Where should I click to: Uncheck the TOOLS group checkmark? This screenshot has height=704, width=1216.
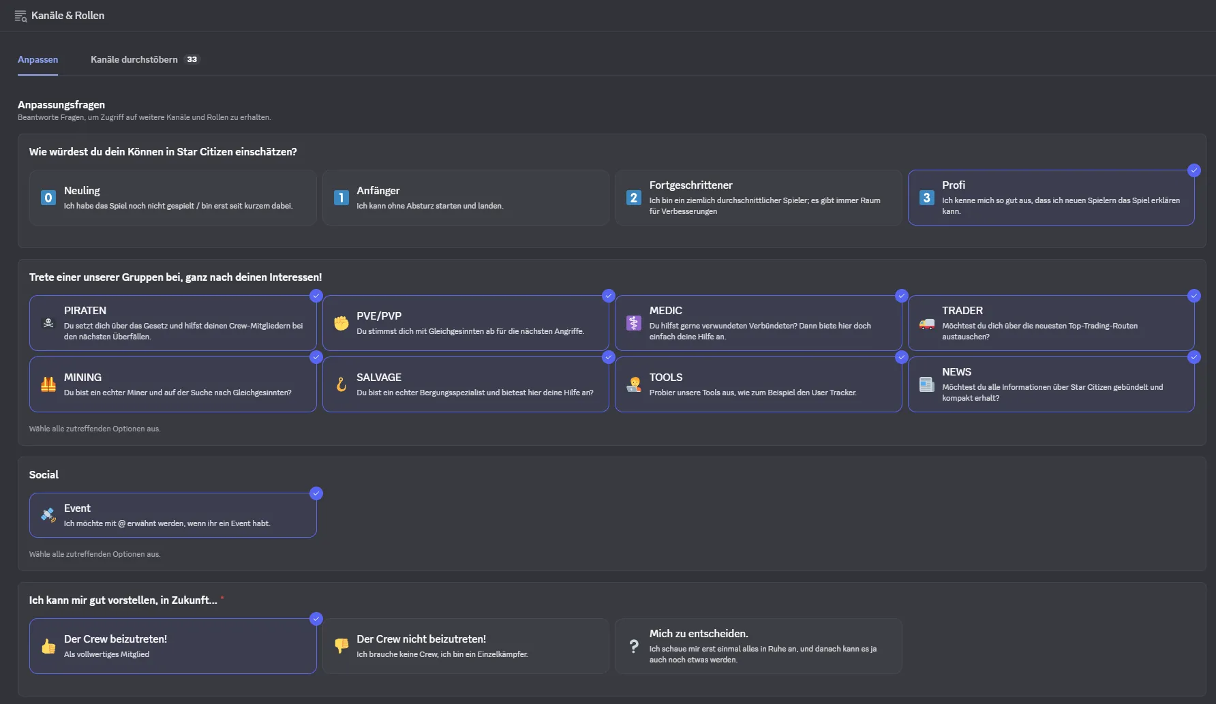901,357
